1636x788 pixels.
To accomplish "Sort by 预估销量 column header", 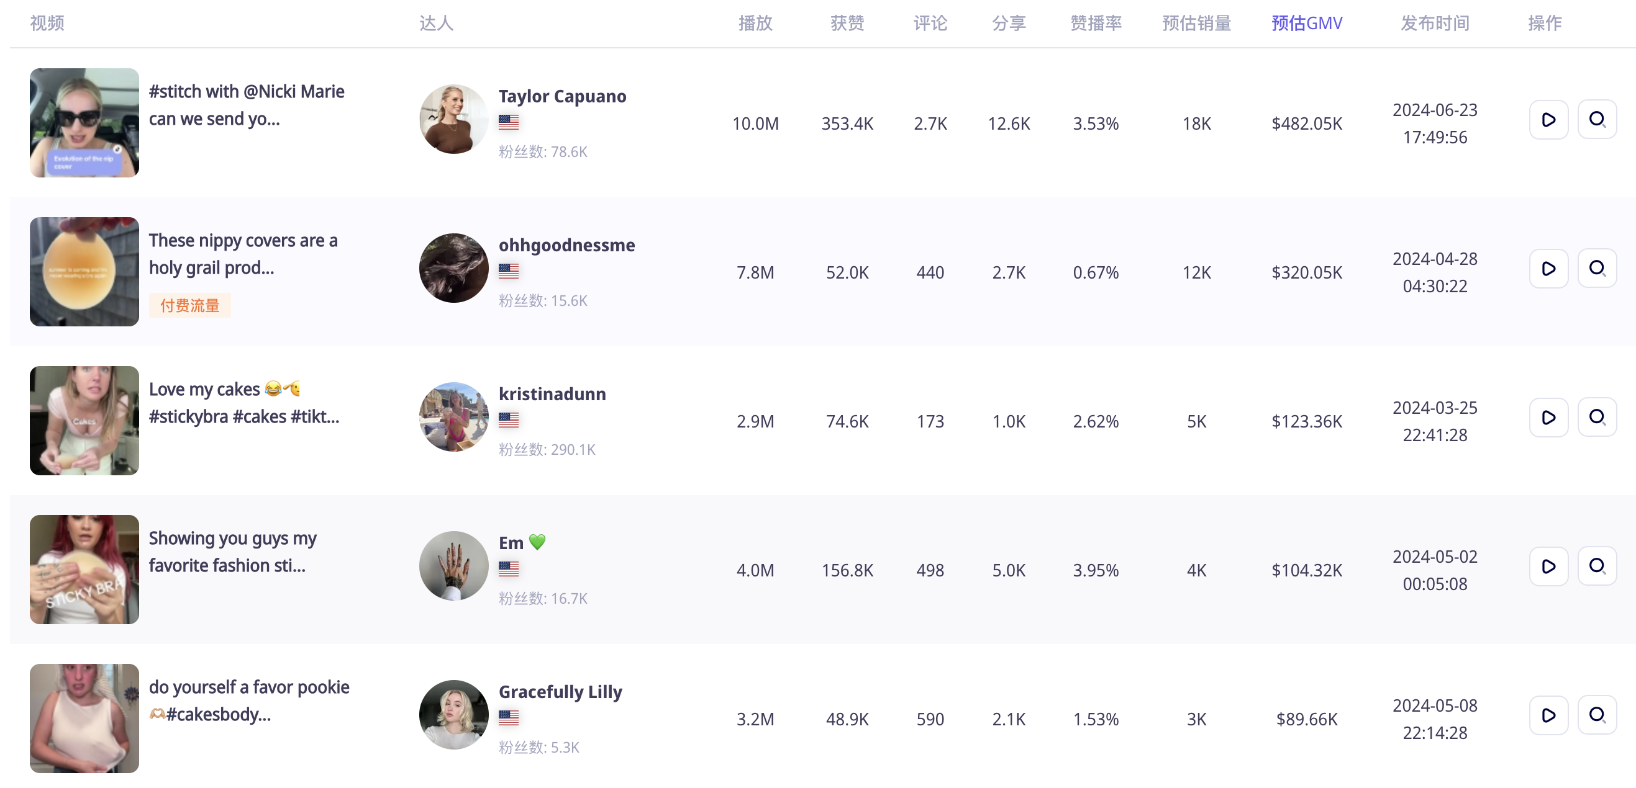I will [1196, 24].
